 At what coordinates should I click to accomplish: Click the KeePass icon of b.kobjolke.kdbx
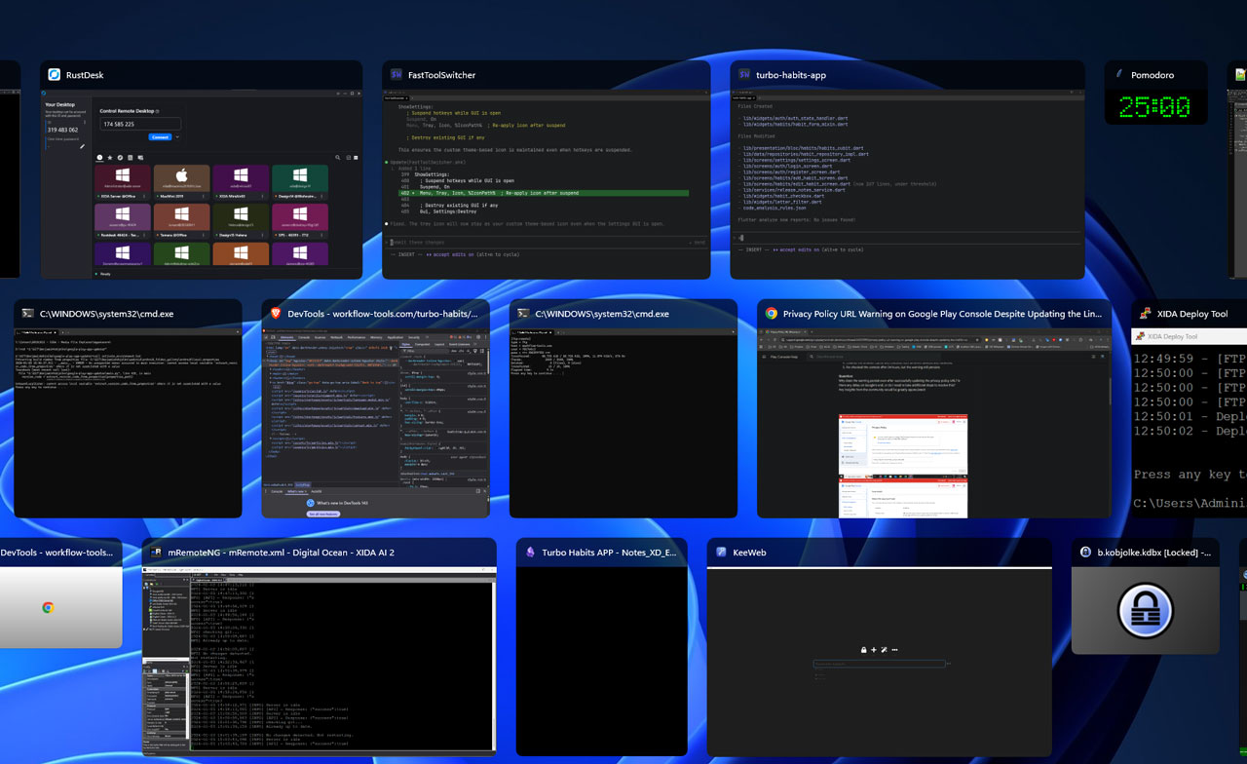[x=1085, y=553]
